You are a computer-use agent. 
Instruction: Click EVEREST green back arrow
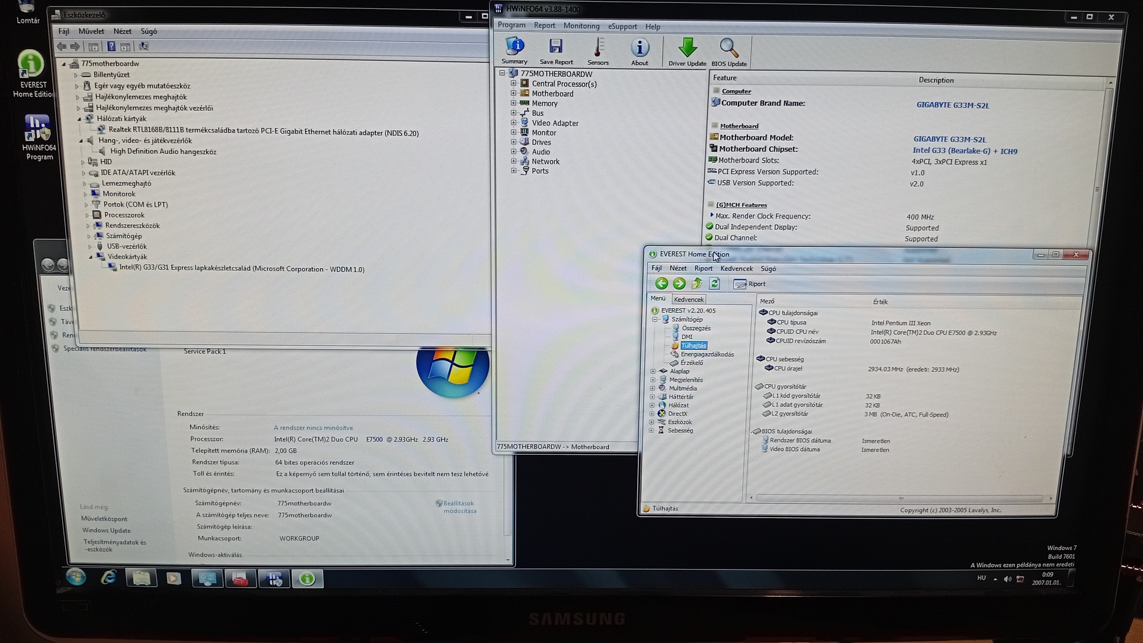point(662,284)
